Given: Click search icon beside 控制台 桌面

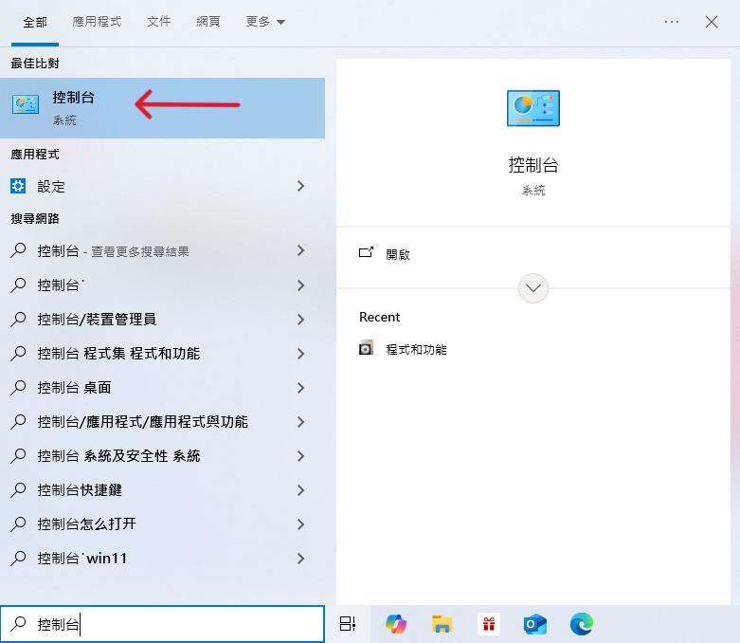Looking at the screenshot, I should coord(18,387).
